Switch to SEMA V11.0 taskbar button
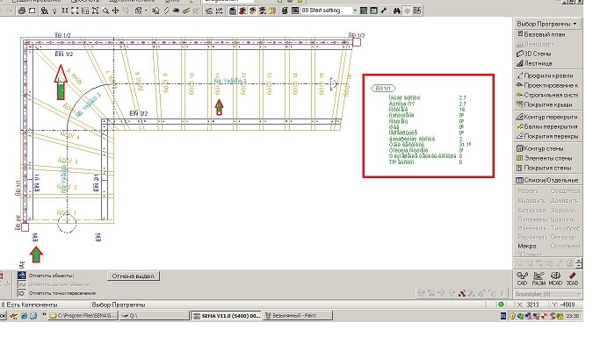Viewport: 600px width, 337px height. click(x=226, y=316)
